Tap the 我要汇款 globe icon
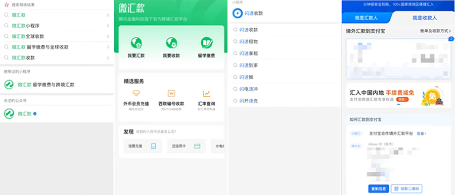455x195 pixels. point(136,43)
